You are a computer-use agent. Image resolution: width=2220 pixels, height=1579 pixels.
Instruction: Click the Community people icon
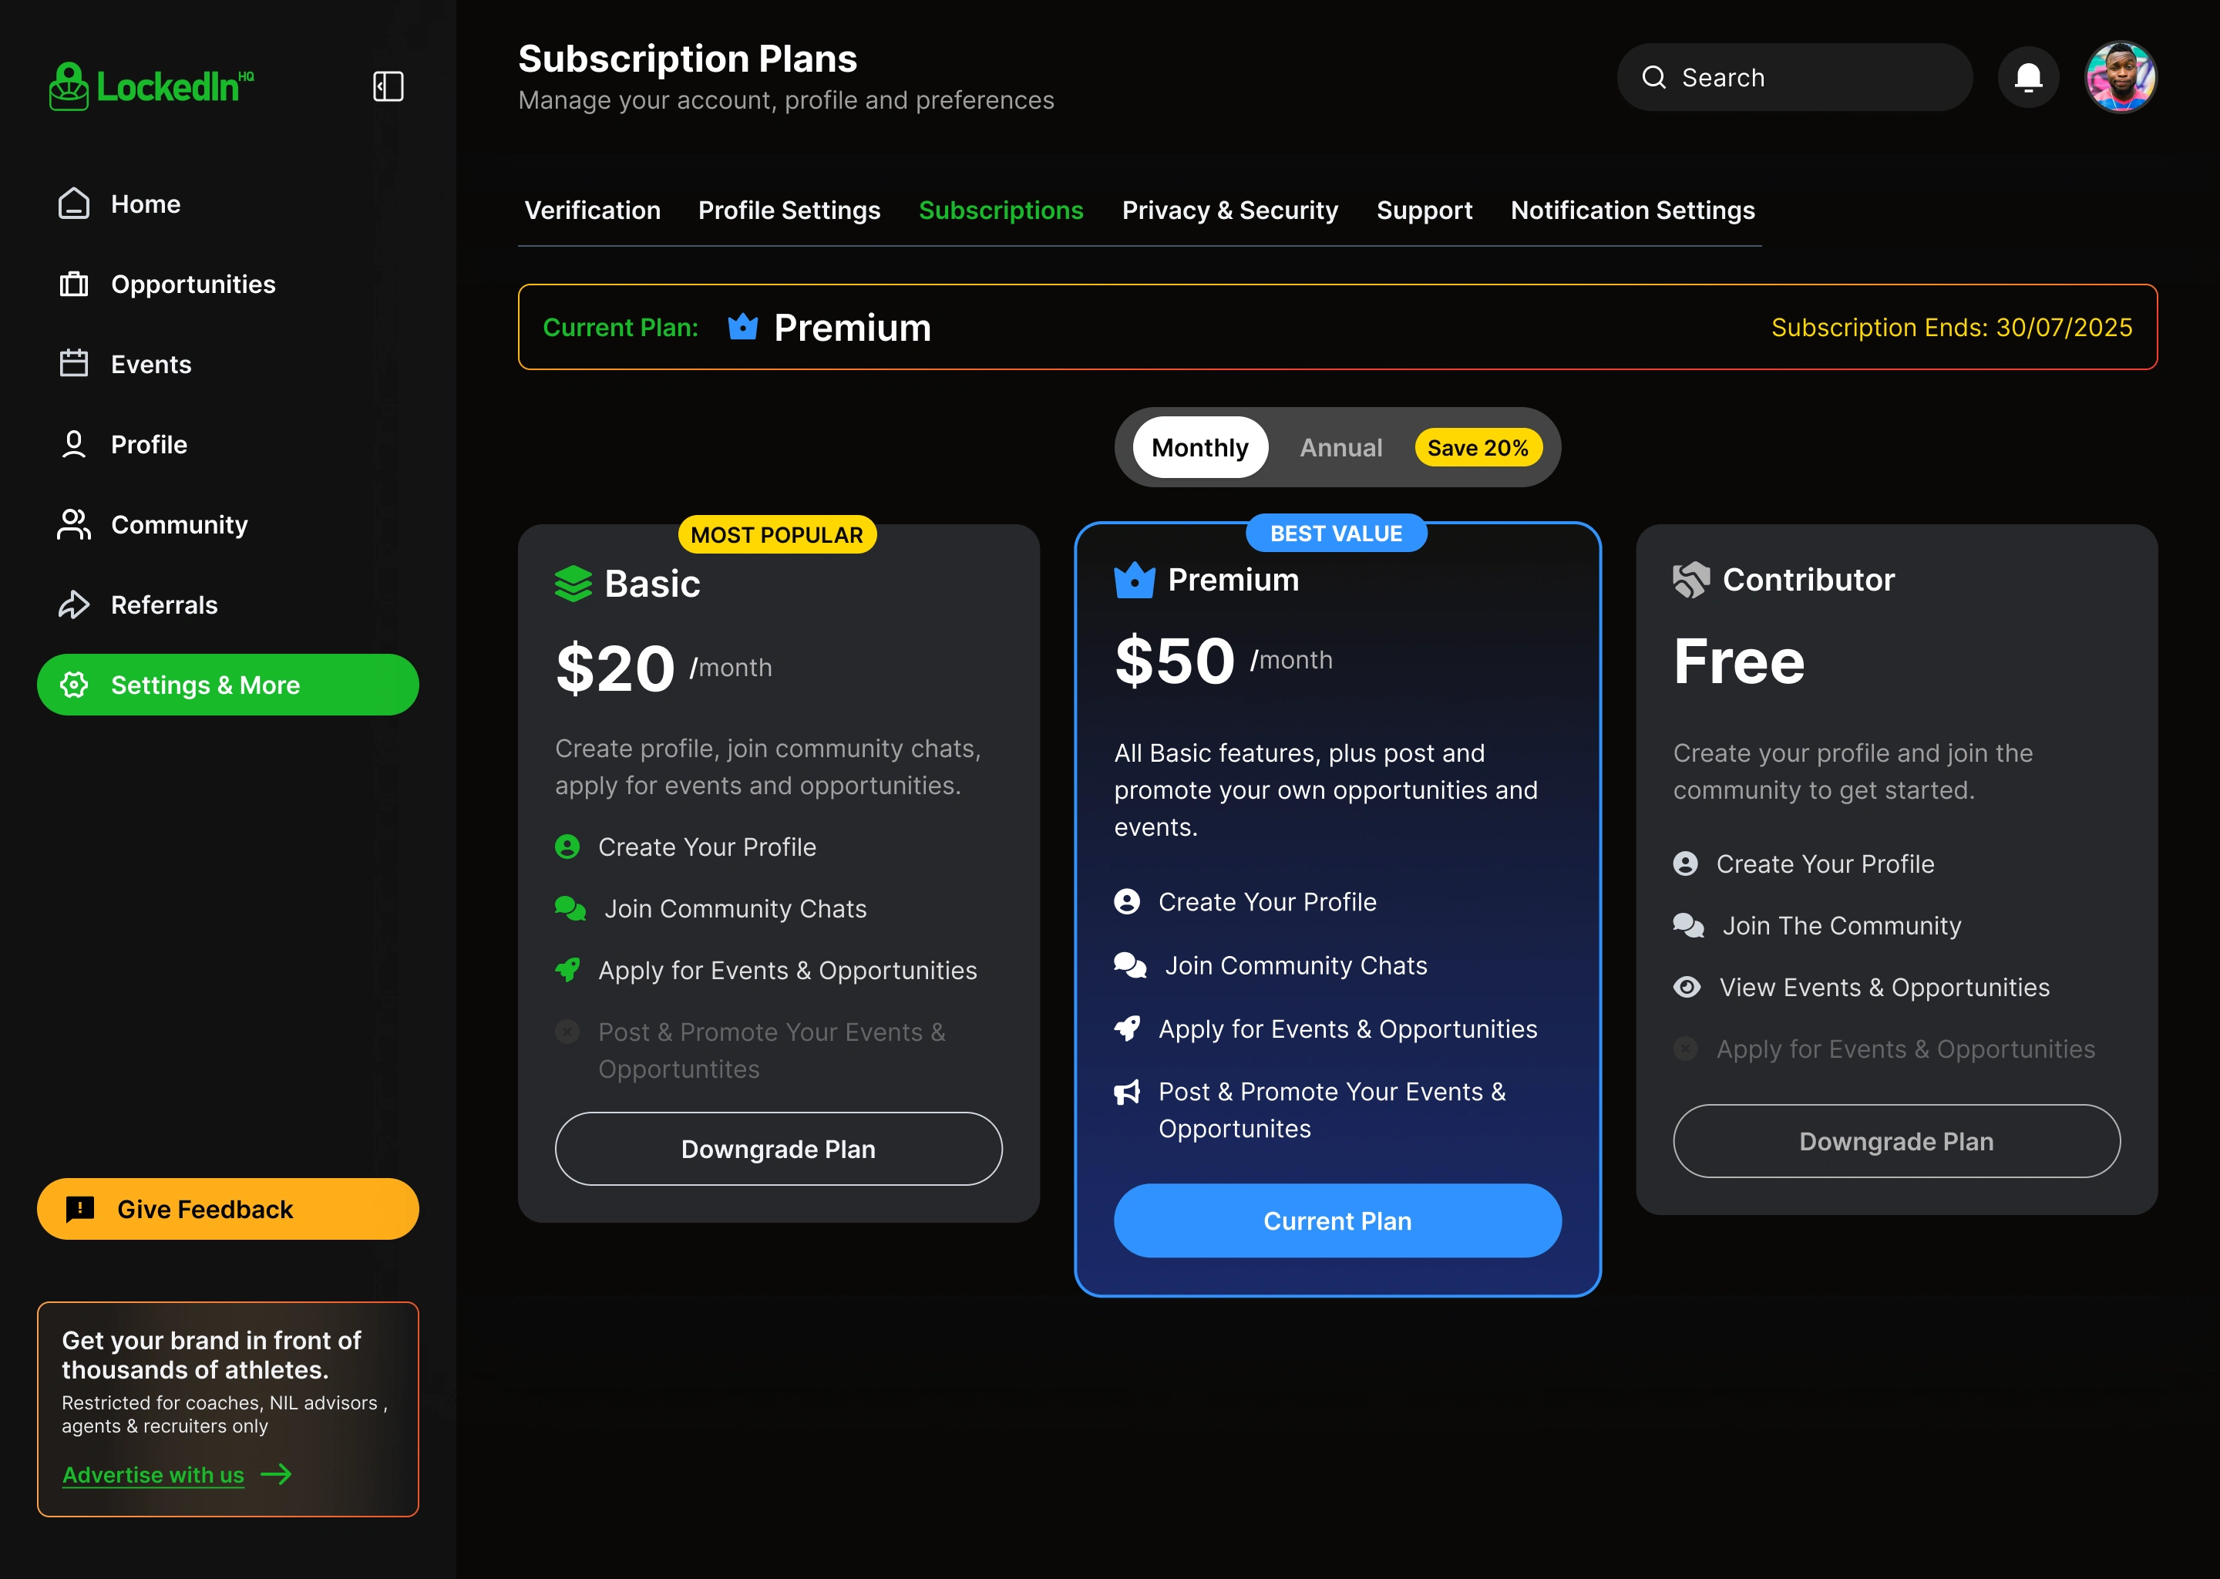pyautogui.click(x=74, y=524)
